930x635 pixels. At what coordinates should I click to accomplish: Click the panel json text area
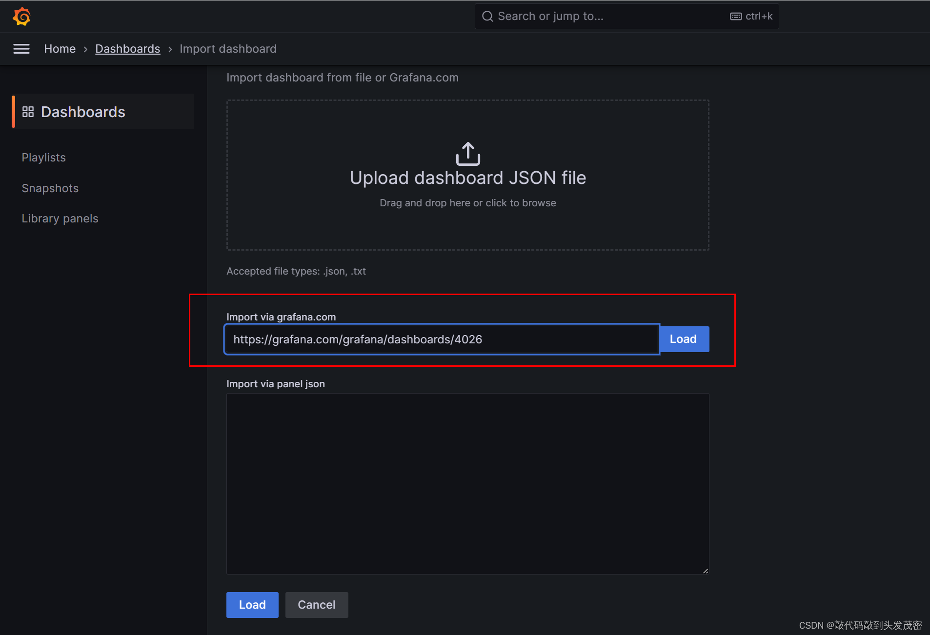coord(467,484)
